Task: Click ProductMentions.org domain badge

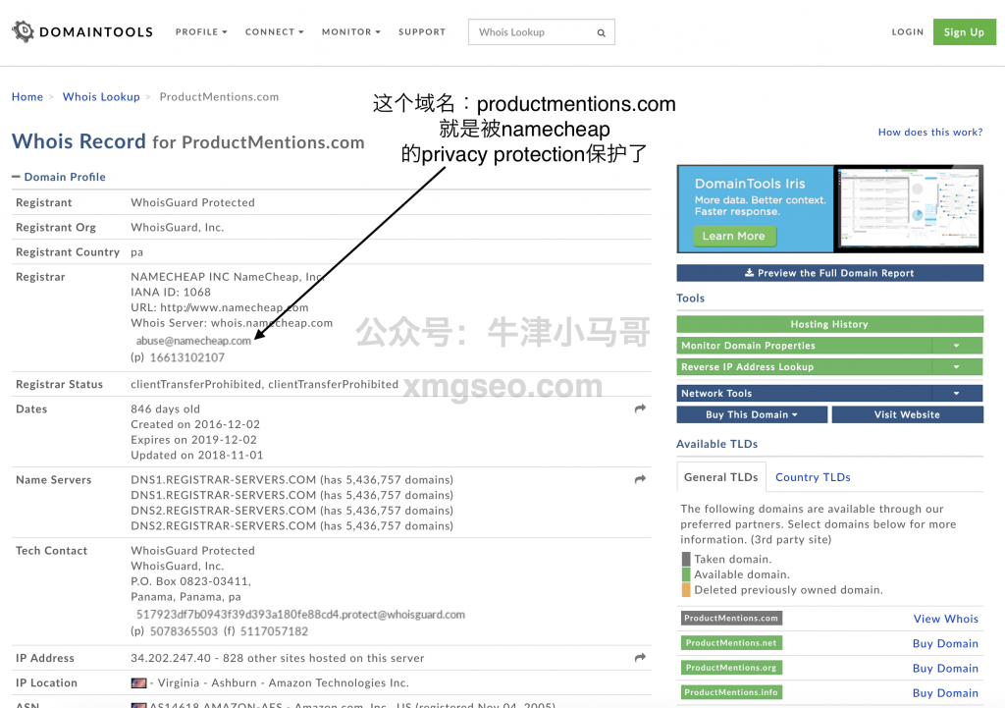Action: 731,668
